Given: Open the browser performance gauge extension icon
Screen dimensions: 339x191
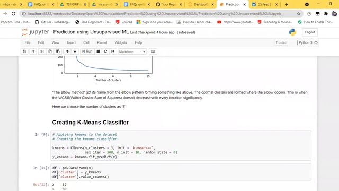Looking at the screenshot, I should click(309, 14).
